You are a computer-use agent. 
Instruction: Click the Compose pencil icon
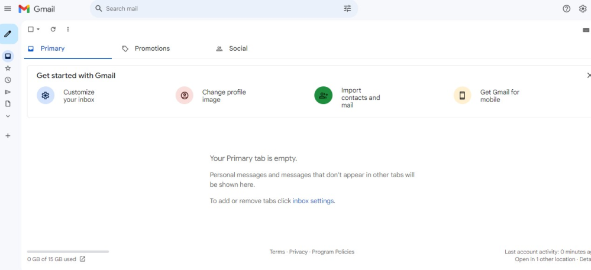[8, 34]
